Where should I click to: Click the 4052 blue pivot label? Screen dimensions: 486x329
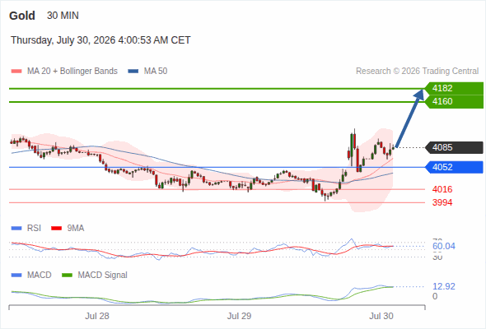(x=454, y=167)
